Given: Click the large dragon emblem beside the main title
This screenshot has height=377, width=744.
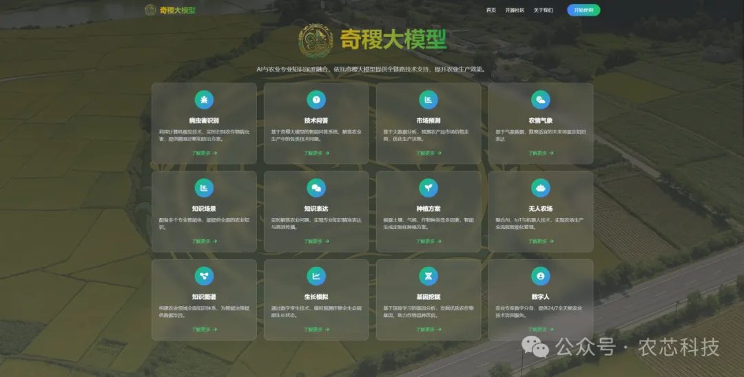Looking at the screenshot, I should tap(316, 41).
